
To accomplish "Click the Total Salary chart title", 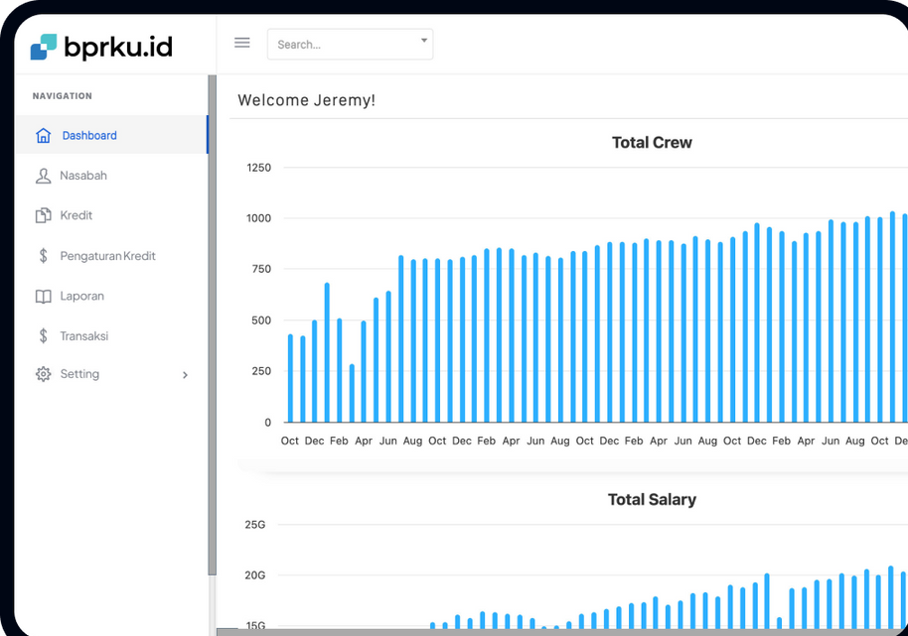I will [652, 499].
